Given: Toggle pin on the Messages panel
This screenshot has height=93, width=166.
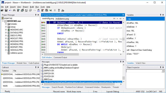Looking at the screenshot, I should 121,61.
